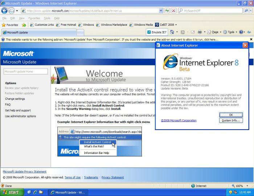Click the Forward navigation arrow

[x=11, y=11]
